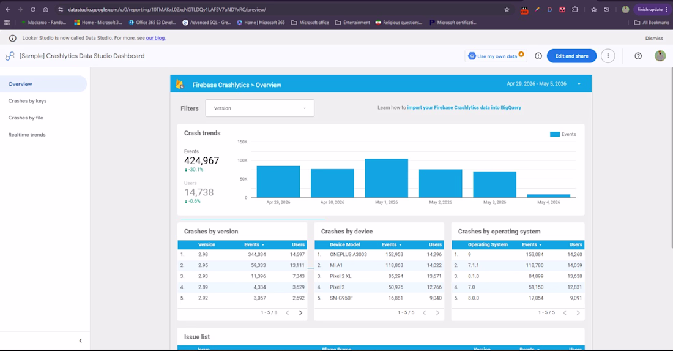Open the Data Studio logo home
This screenshot has height=351, width=673.
click(10, 56)
